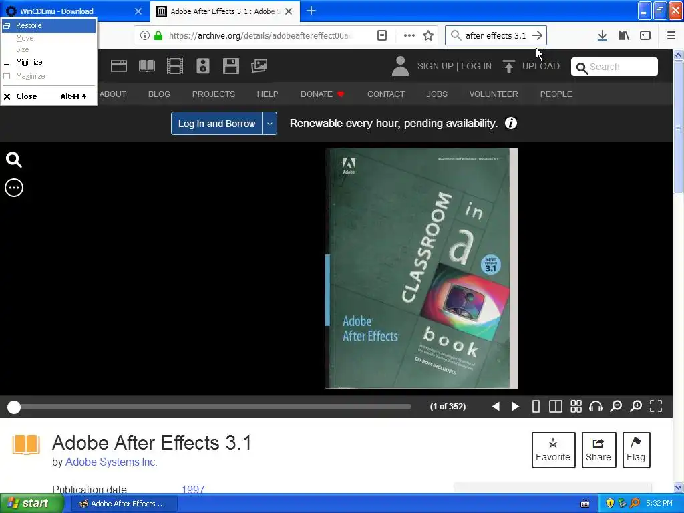
Task: Click the page position slider handle
Action: click(14, 407)
